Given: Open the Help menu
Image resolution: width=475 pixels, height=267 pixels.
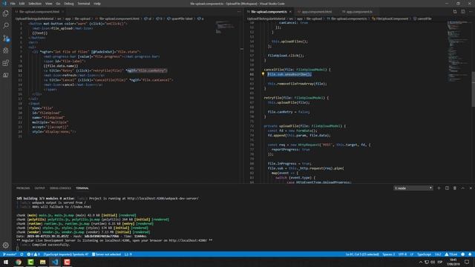Looking at the screenshot, I should [x=97, y=4].
